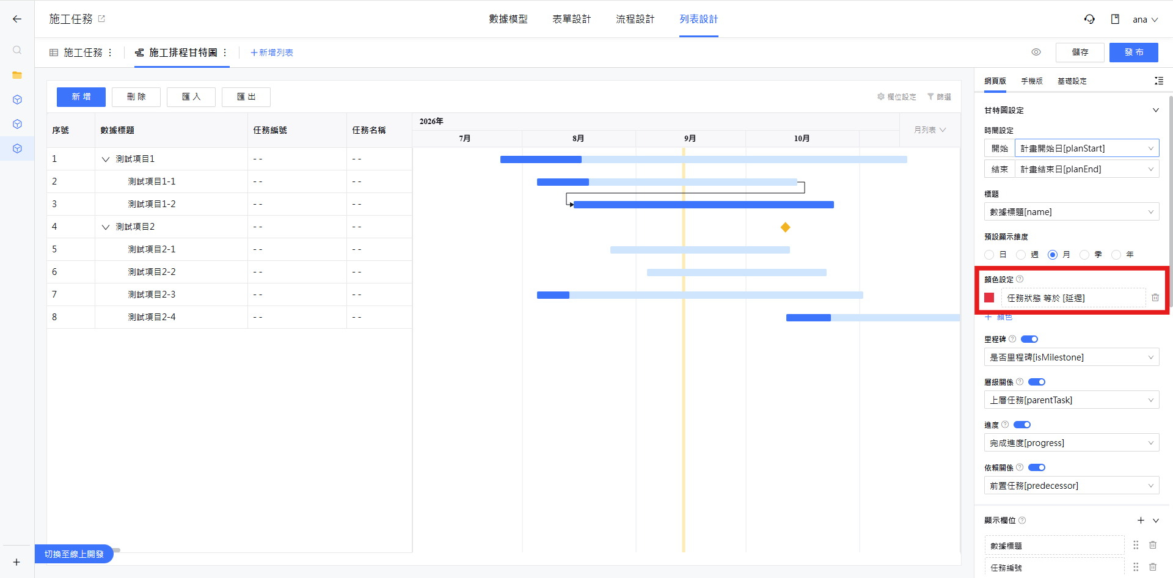The width and height of the screenshot is (1173, 578).
Task: Delete the 任務狀態 等於 [延遲] color rule
Action: [x=1155, y=298]
